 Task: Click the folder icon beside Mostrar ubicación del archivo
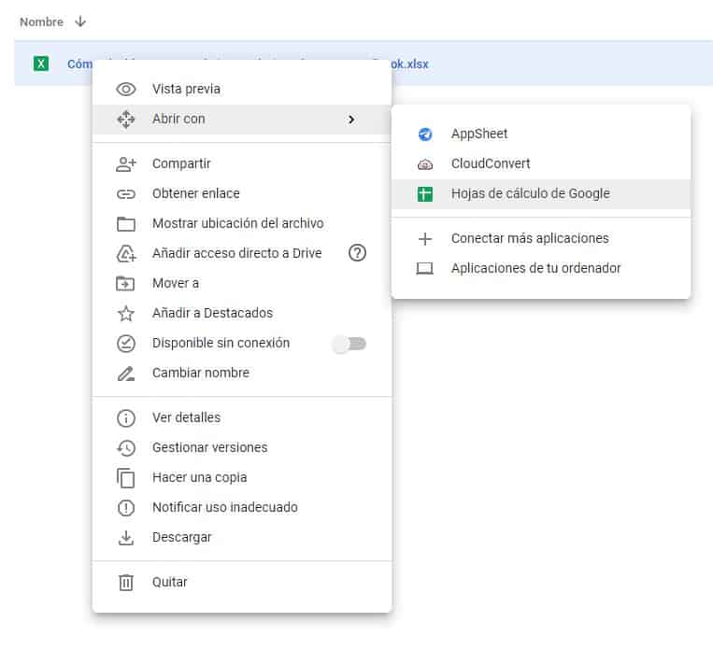(126, 223)
